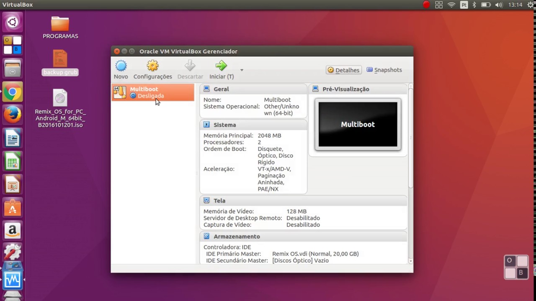
Task: Click the Multiboot preview thumbnail
Action: (x=358, y=124)
